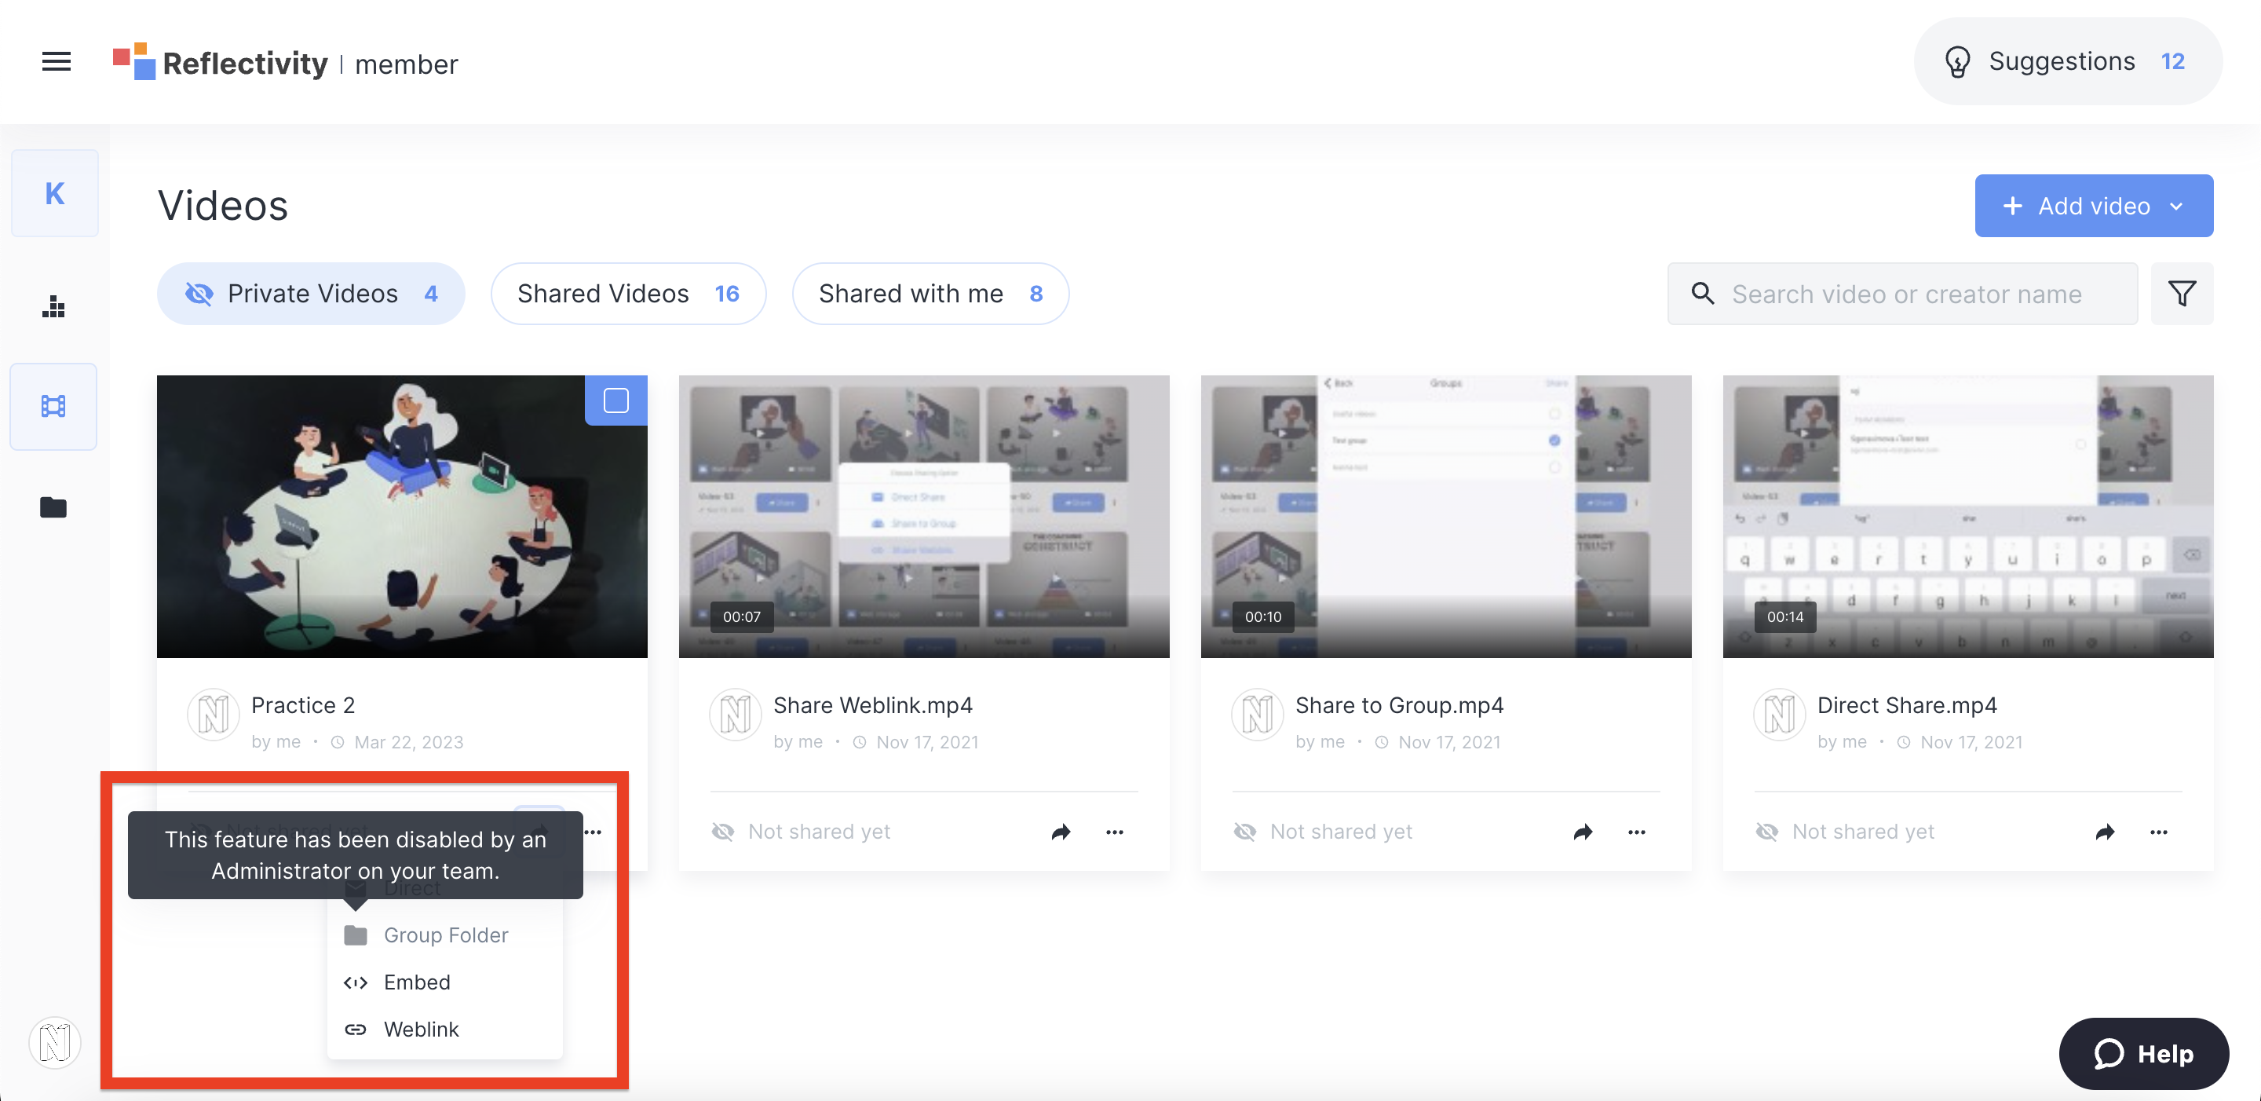Click the Share to Group.mp4 title
This screenshot has height=1101, width=2261.
click(1399, 705)
